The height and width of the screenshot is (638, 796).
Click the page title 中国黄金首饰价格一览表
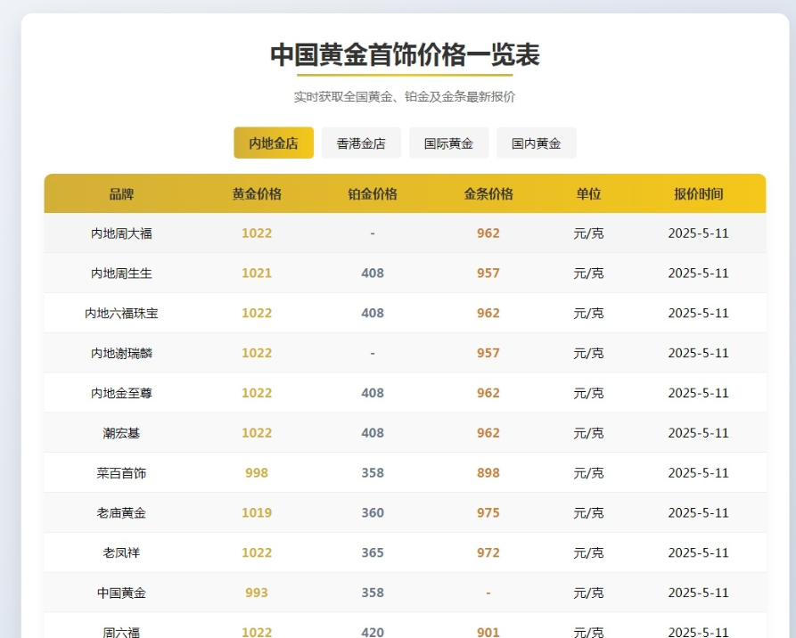tap(405, 55)
